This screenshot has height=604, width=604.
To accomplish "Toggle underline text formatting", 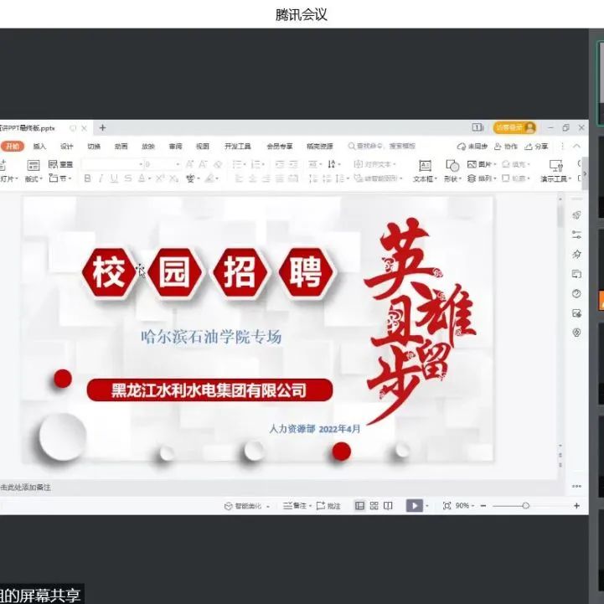I will click(x=114, y=178).
